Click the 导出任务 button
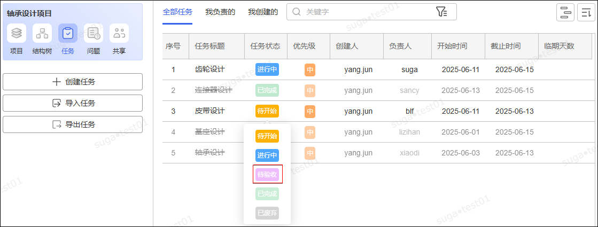Viewport: 598px width, 227px height. pos(73,124)
